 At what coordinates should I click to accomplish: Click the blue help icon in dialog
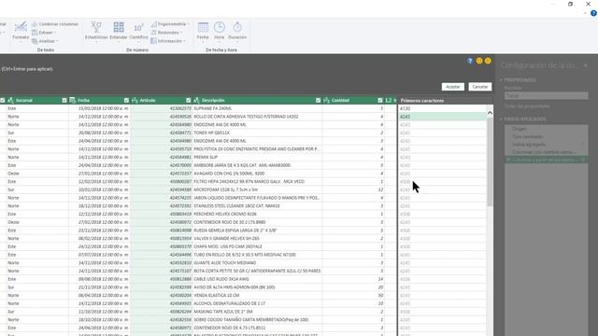tap(470, 61)
